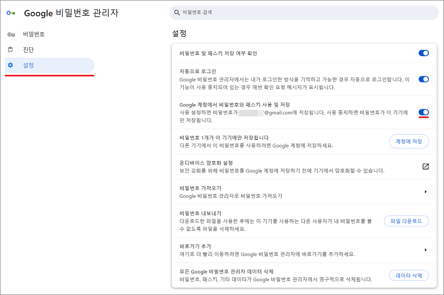Select the key icon next to 비밀번호
Viewport: 444px width, 295px height.
coord(10,34)
